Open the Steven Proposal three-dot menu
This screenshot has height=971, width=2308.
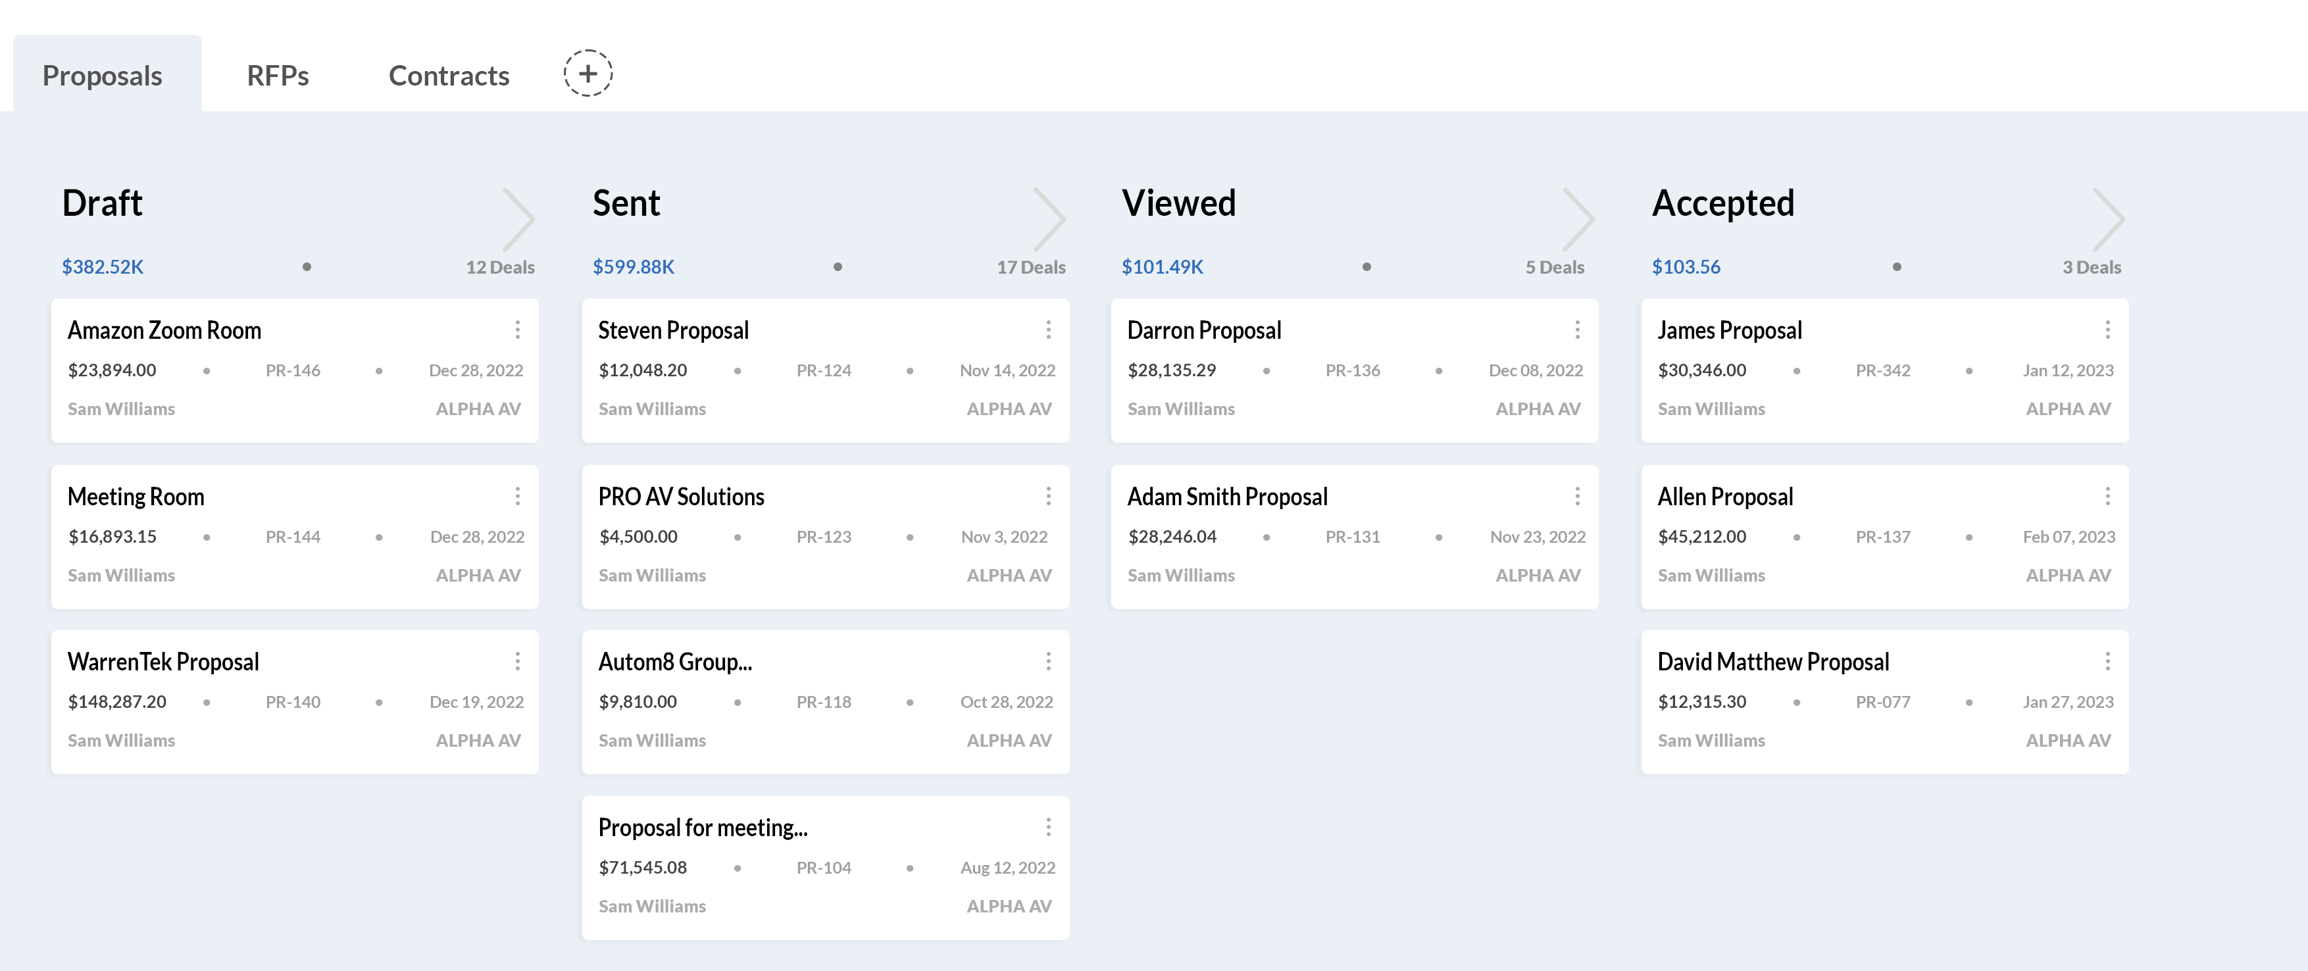pos(1047,330)
